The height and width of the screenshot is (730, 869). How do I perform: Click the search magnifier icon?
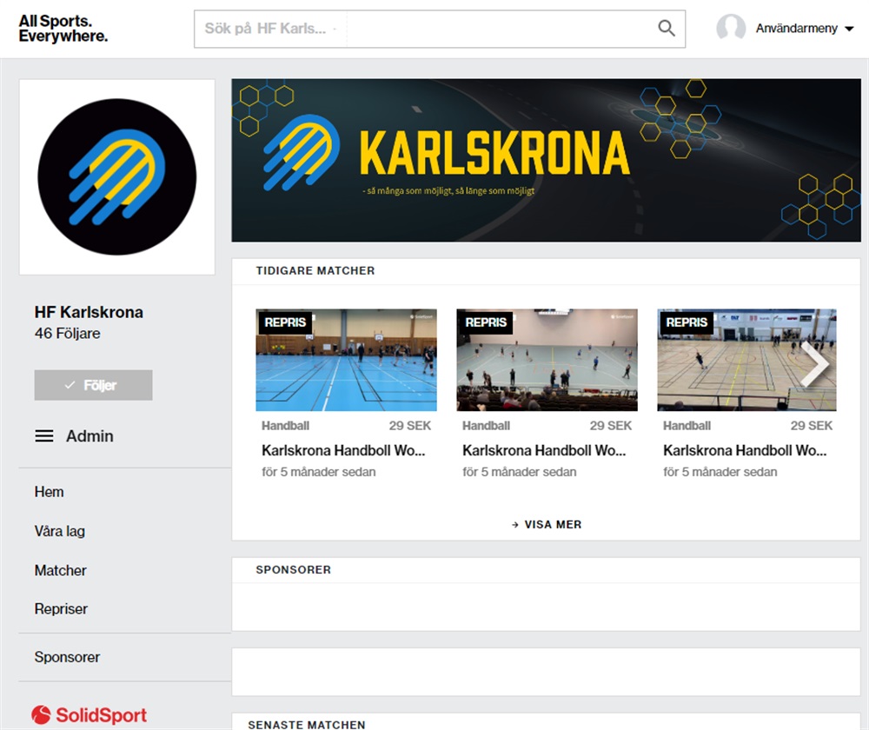tap(667, 29)
